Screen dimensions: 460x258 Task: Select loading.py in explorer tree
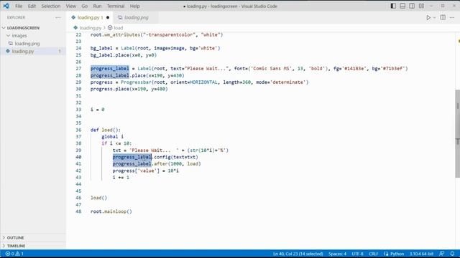23,52
